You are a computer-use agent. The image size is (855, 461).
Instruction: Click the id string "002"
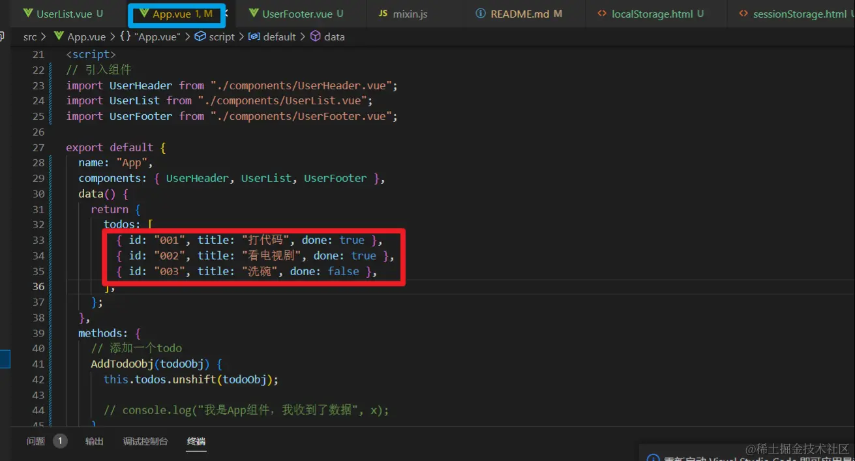coord(169,256)
